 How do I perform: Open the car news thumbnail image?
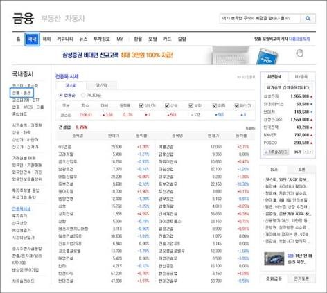click(x=274, y=259)
